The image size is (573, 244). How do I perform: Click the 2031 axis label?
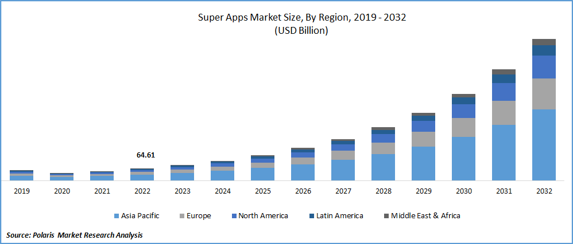[x=504, y=191]
